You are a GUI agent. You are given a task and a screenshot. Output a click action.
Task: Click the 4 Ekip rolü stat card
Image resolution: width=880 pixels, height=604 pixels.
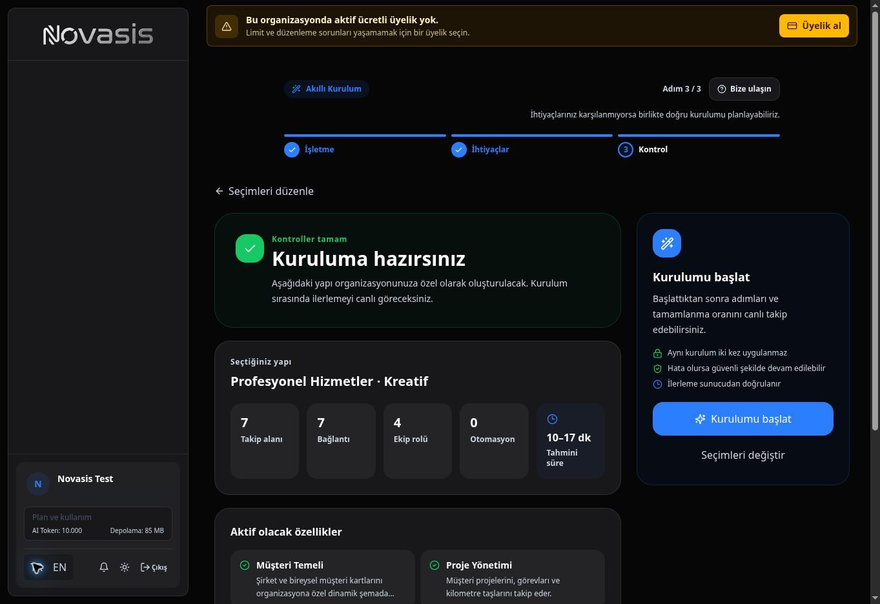pyautogui.click(x=418, y=441)
